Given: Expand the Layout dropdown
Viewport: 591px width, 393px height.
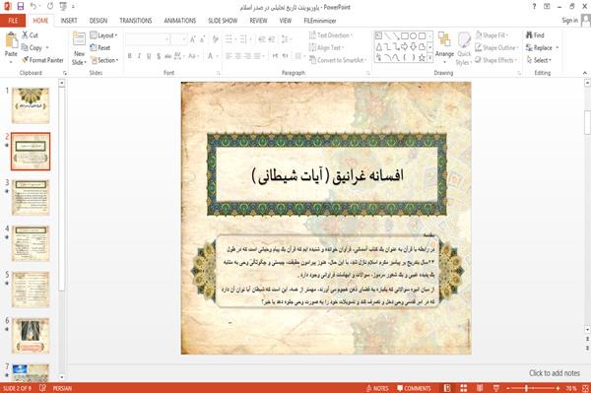Looking at the screenshot, I should click(x=104, y=35).
